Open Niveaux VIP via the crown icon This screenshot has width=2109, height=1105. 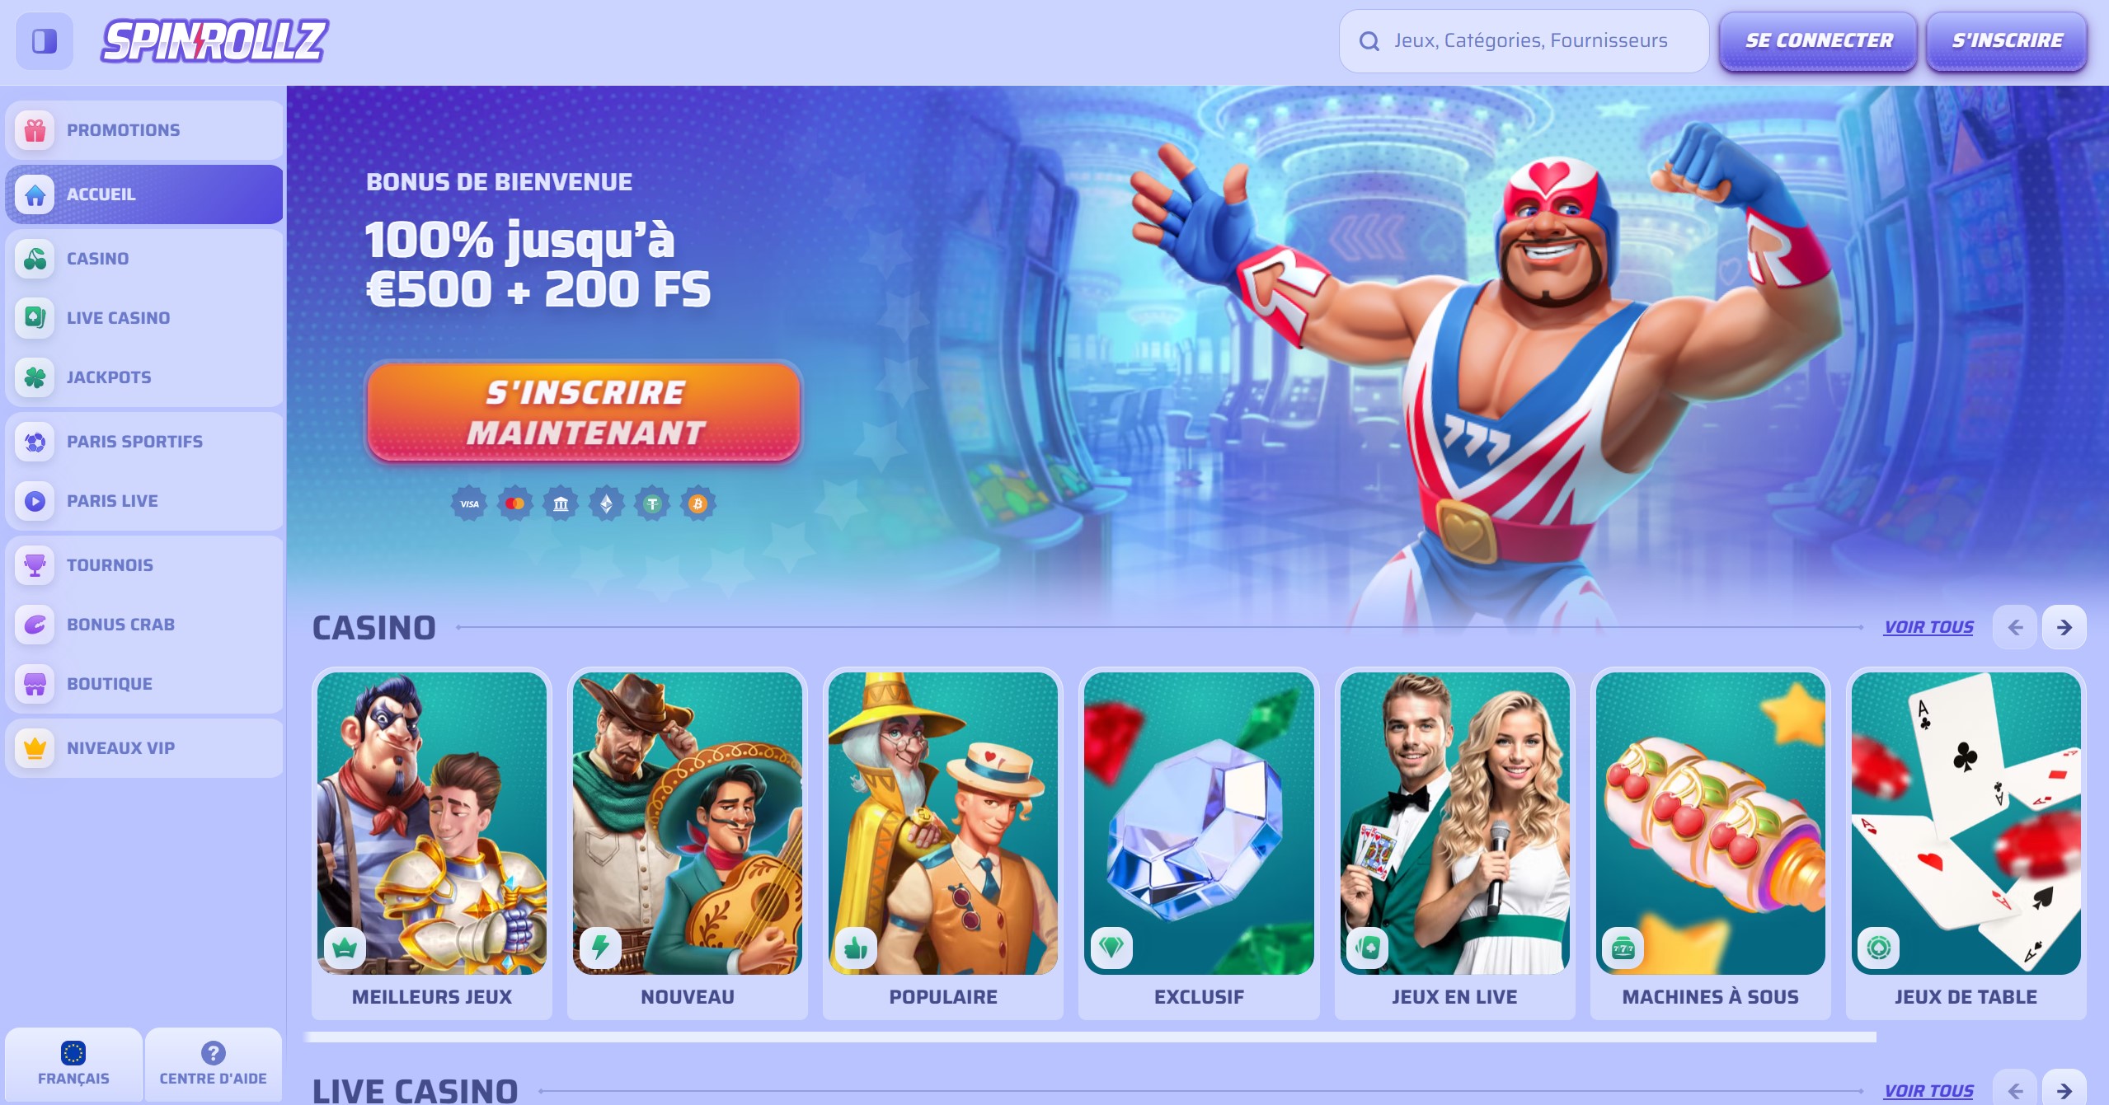point(35,748)
